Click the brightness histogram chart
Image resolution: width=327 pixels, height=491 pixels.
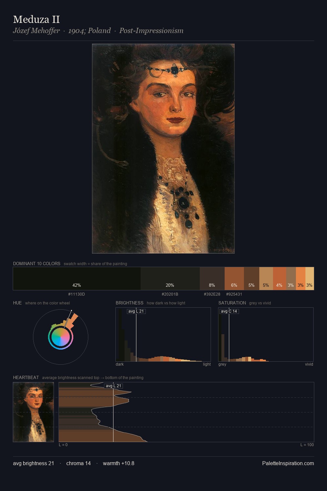(x=163, y=335)
